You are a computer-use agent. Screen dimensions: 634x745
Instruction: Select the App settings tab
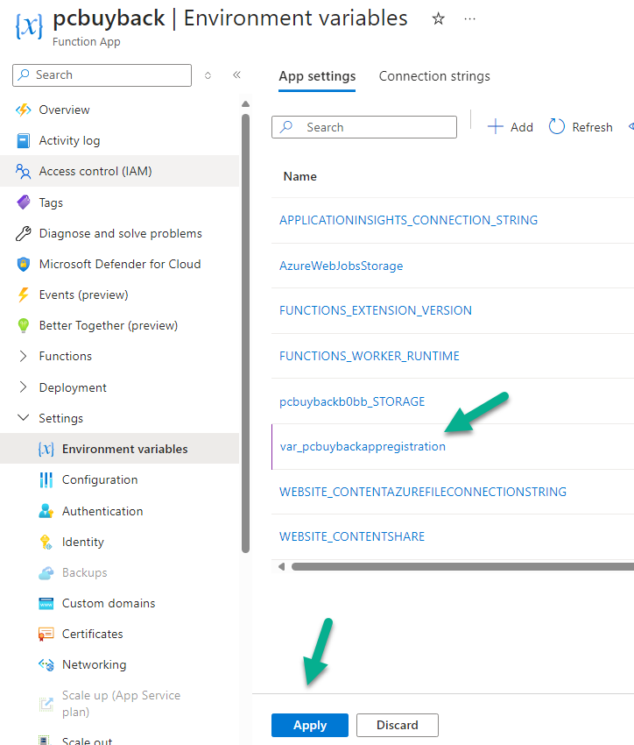317,76
